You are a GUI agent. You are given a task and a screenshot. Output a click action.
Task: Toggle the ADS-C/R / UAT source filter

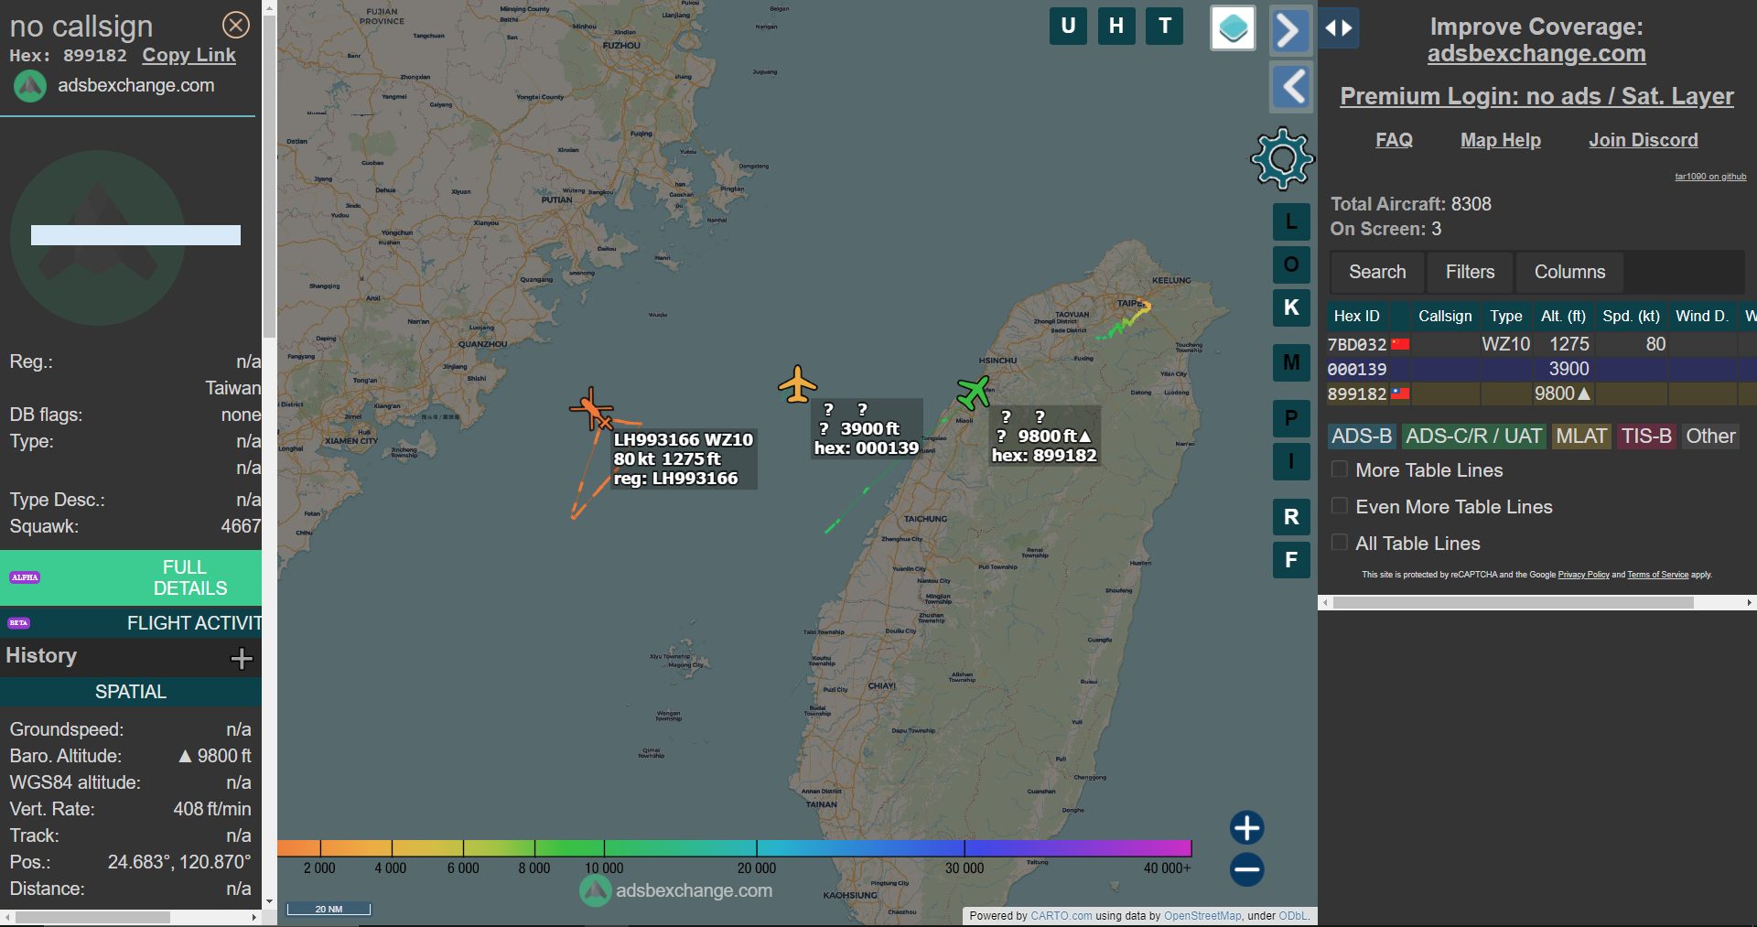pyautogui.click(x=1473, y=437)
